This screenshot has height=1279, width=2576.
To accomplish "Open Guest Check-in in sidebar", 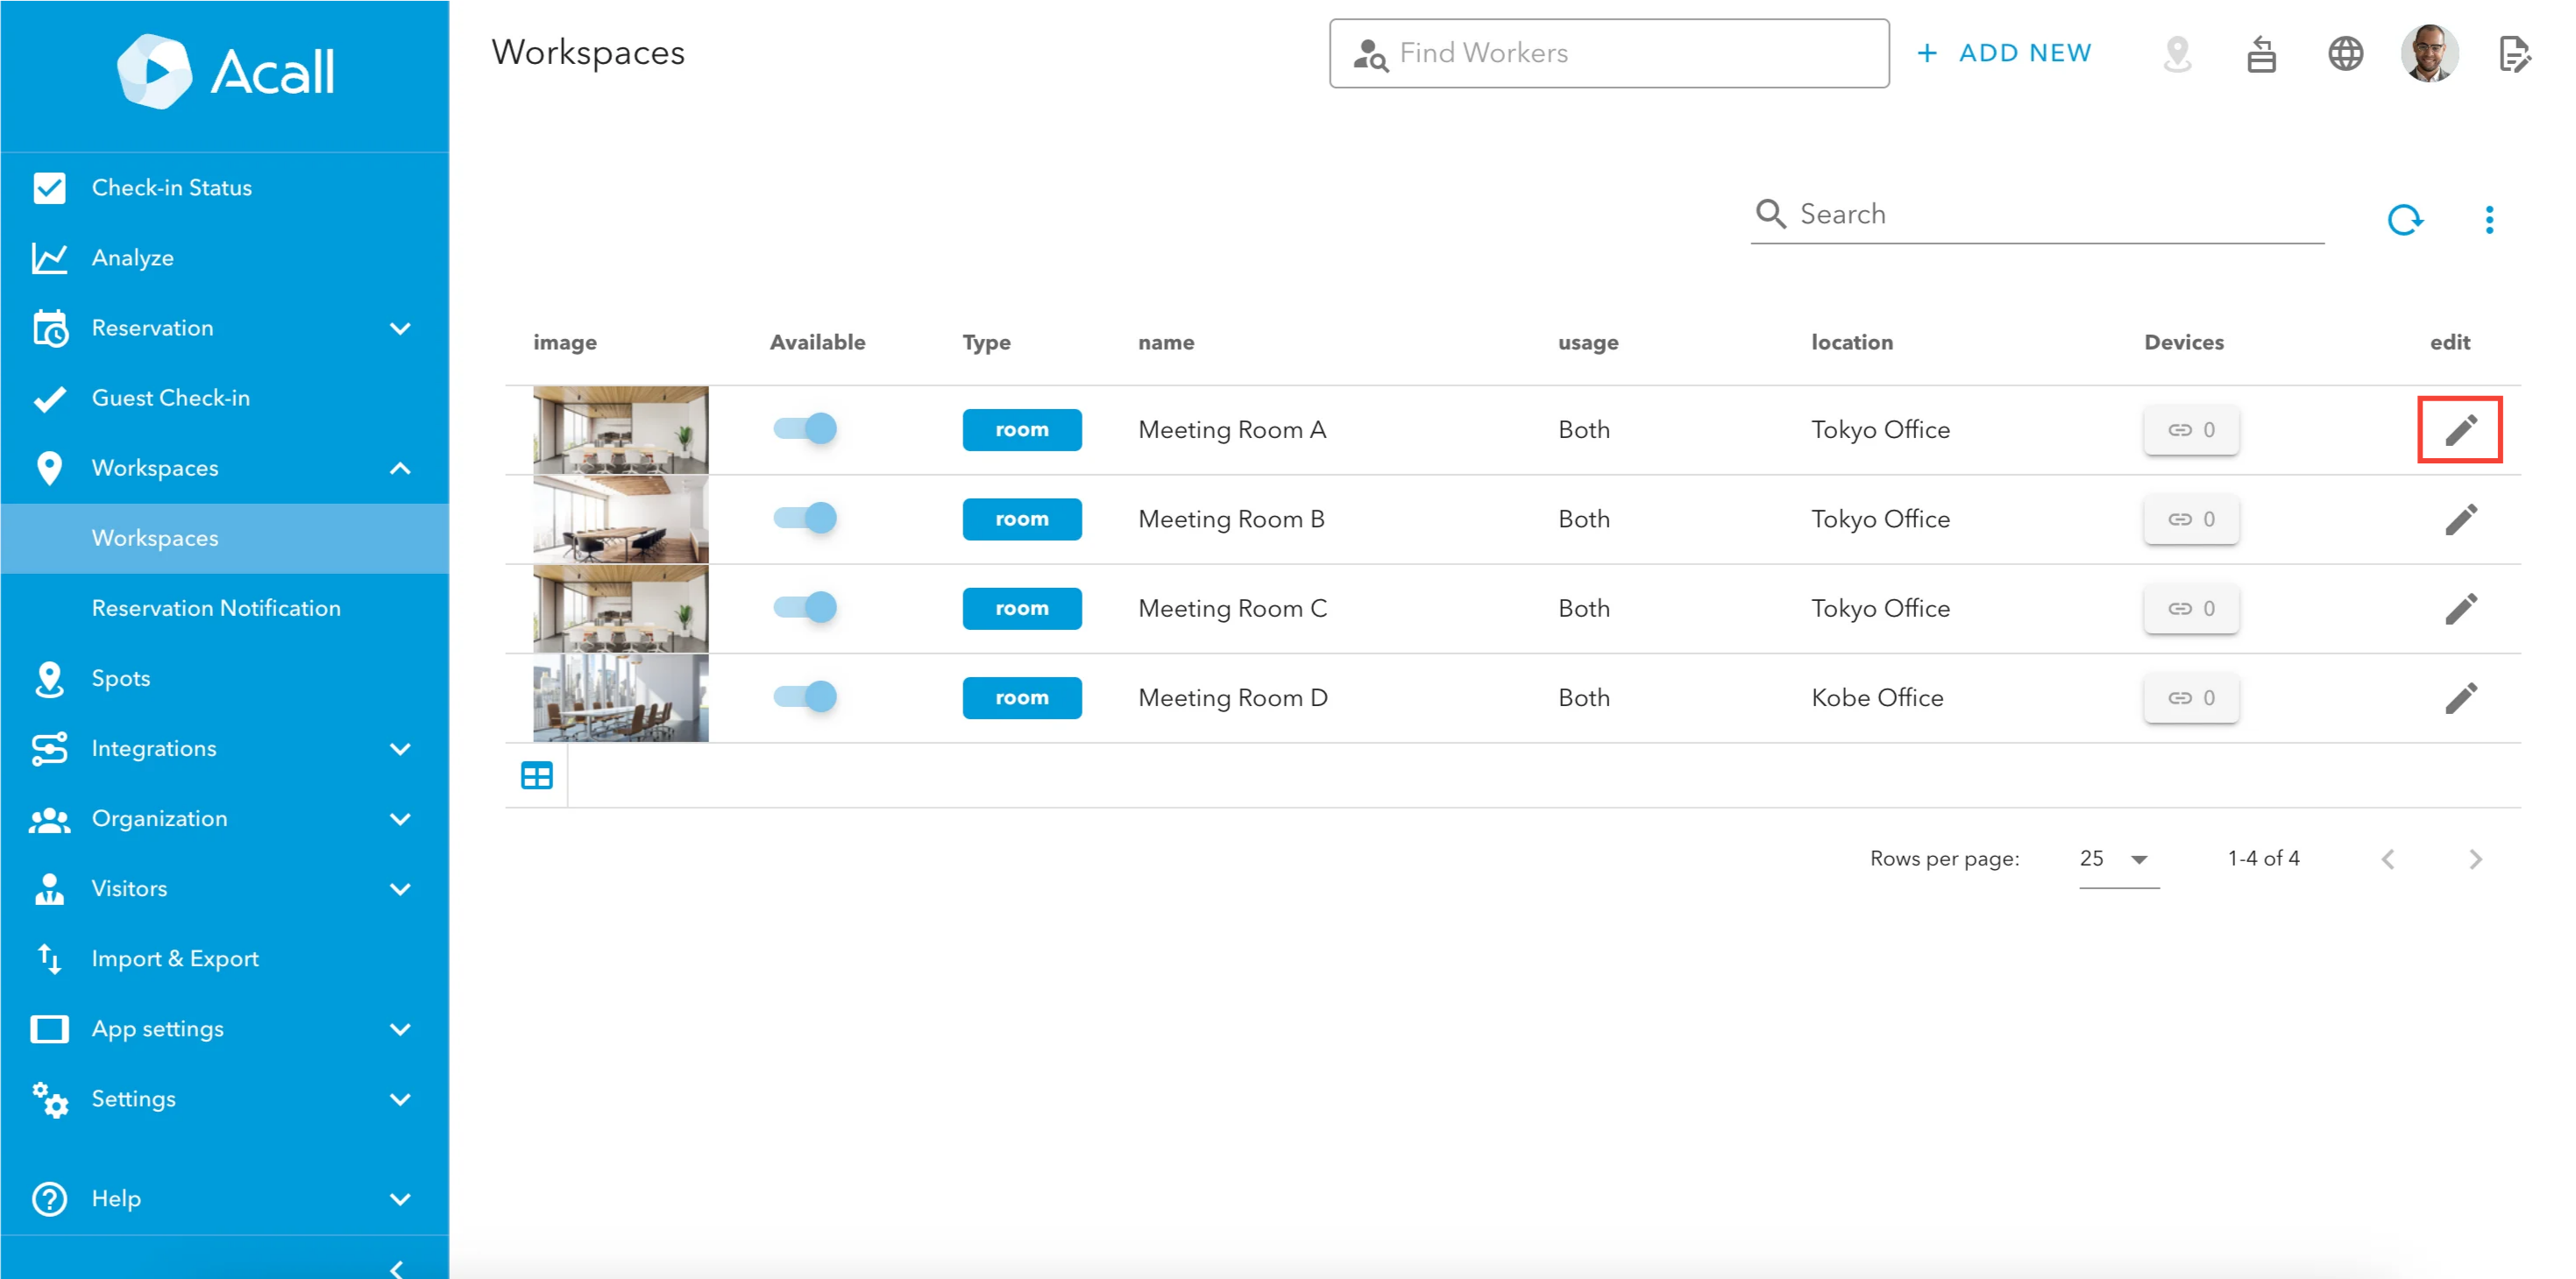I will point(224,398).
